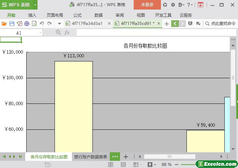Go to the next sheet tab
This screenshot has height=168, width=238.
pyautogui.click(x=14, y=157)
